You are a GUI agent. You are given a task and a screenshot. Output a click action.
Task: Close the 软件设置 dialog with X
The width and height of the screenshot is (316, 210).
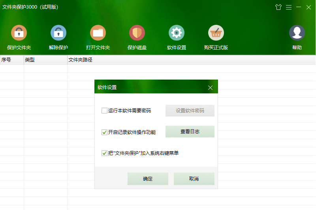210,87
